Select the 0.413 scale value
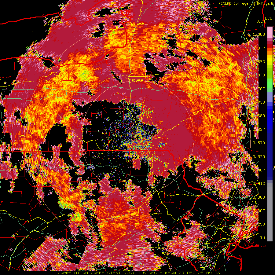The image size is (275, 275). coord(259,184)
